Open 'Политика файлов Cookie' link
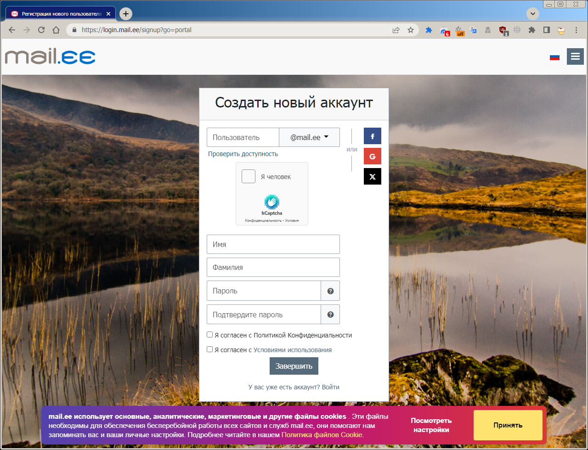Image resolution: width=588 pixels, height=450 pixels. 322,435
